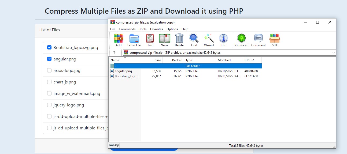Check the js-dd-upload-multiple-files.jp checkbox

pyautogui.click(x=49, y=128)
